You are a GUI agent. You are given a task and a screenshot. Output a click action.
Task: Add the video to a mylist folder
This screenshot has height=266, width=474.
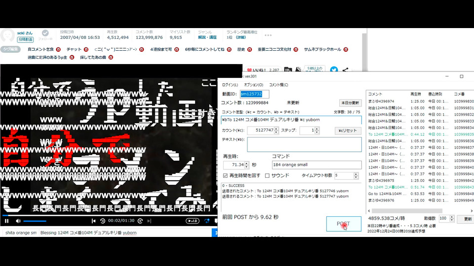(x=288, y=69)
